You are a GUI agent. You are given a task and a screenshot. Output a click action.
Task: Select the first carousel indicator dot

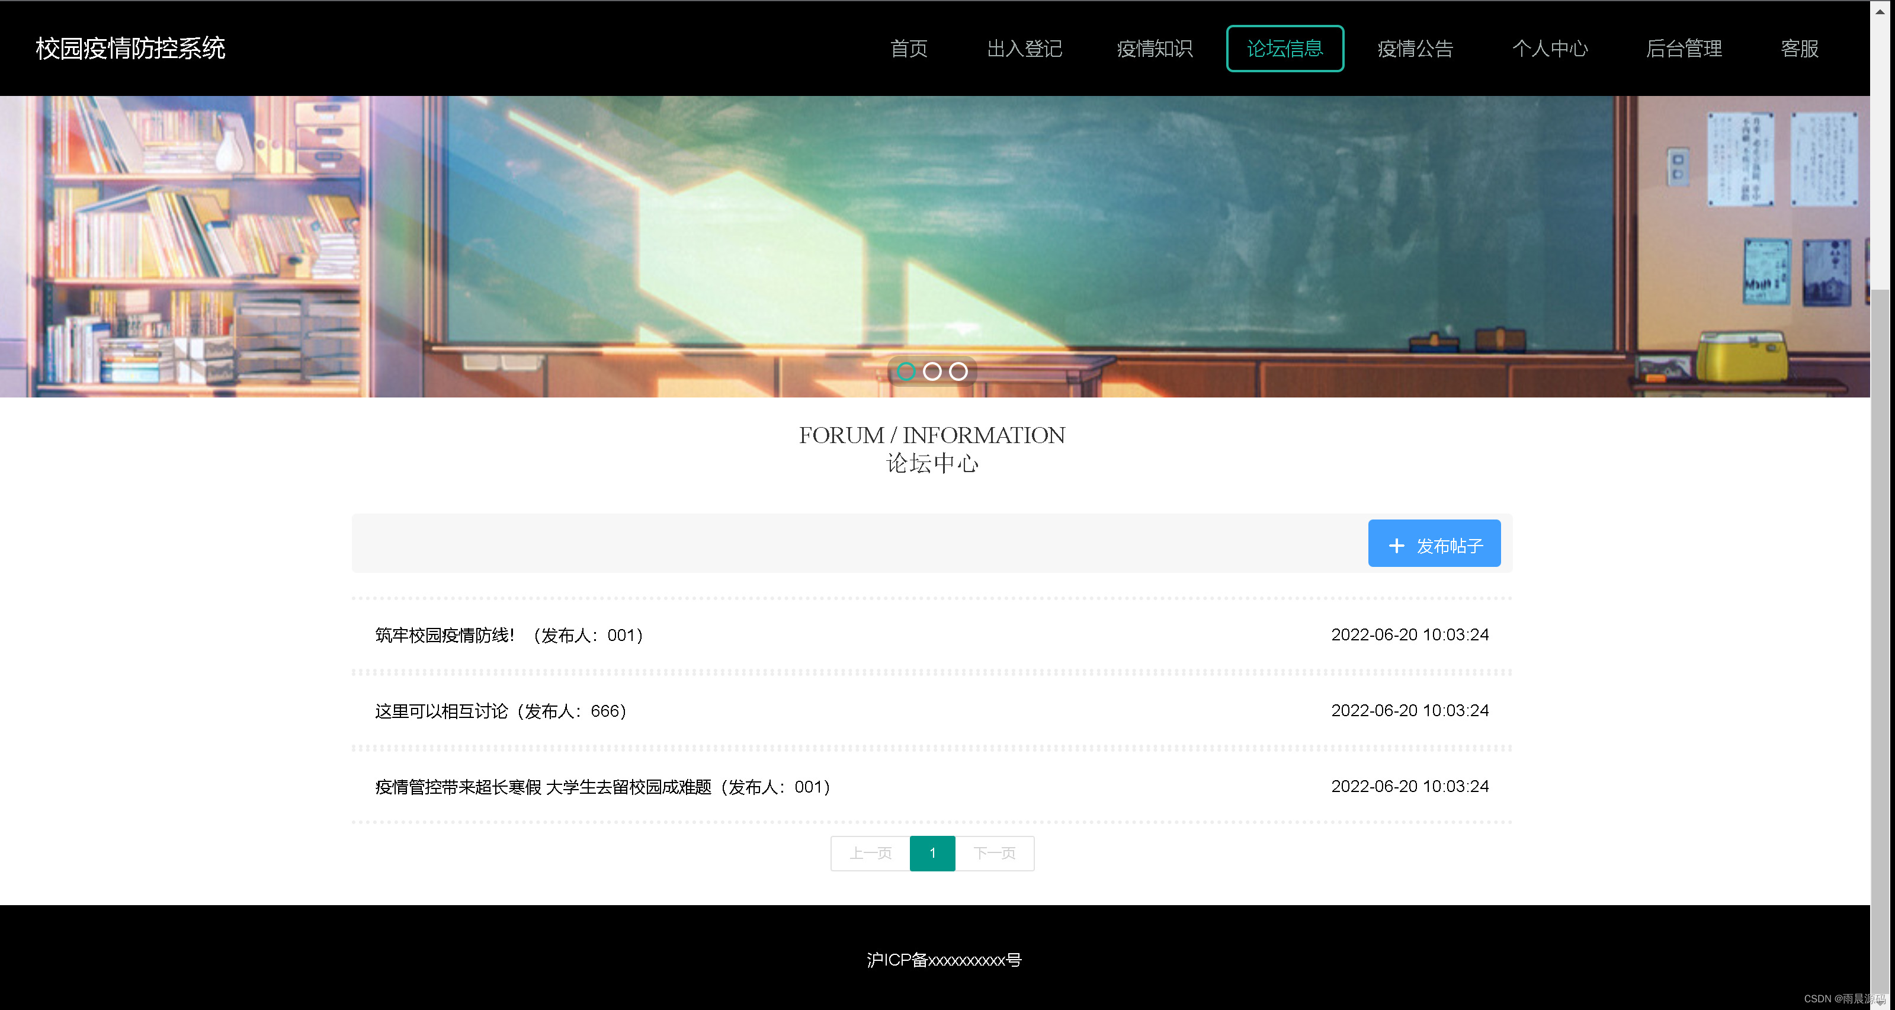[x=906, y=371]
